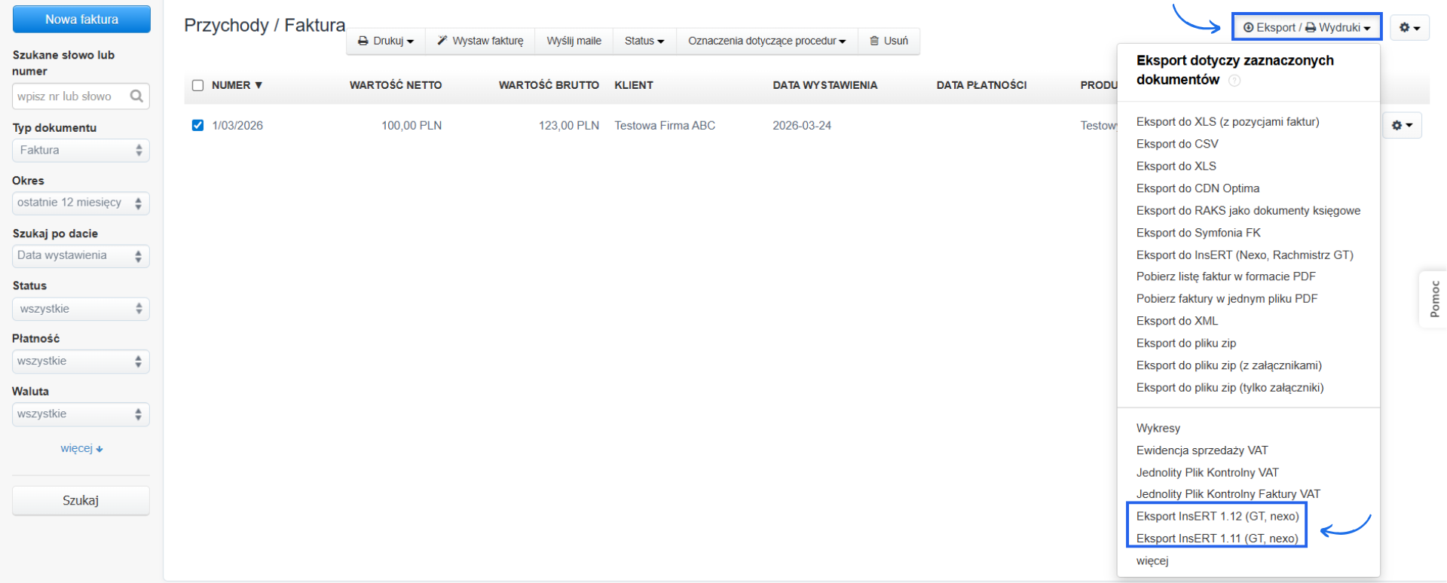This screenshot has height=583, width=1447.
Task: Click Wyślij maile toolbar button
Action: tap(574, 41)
